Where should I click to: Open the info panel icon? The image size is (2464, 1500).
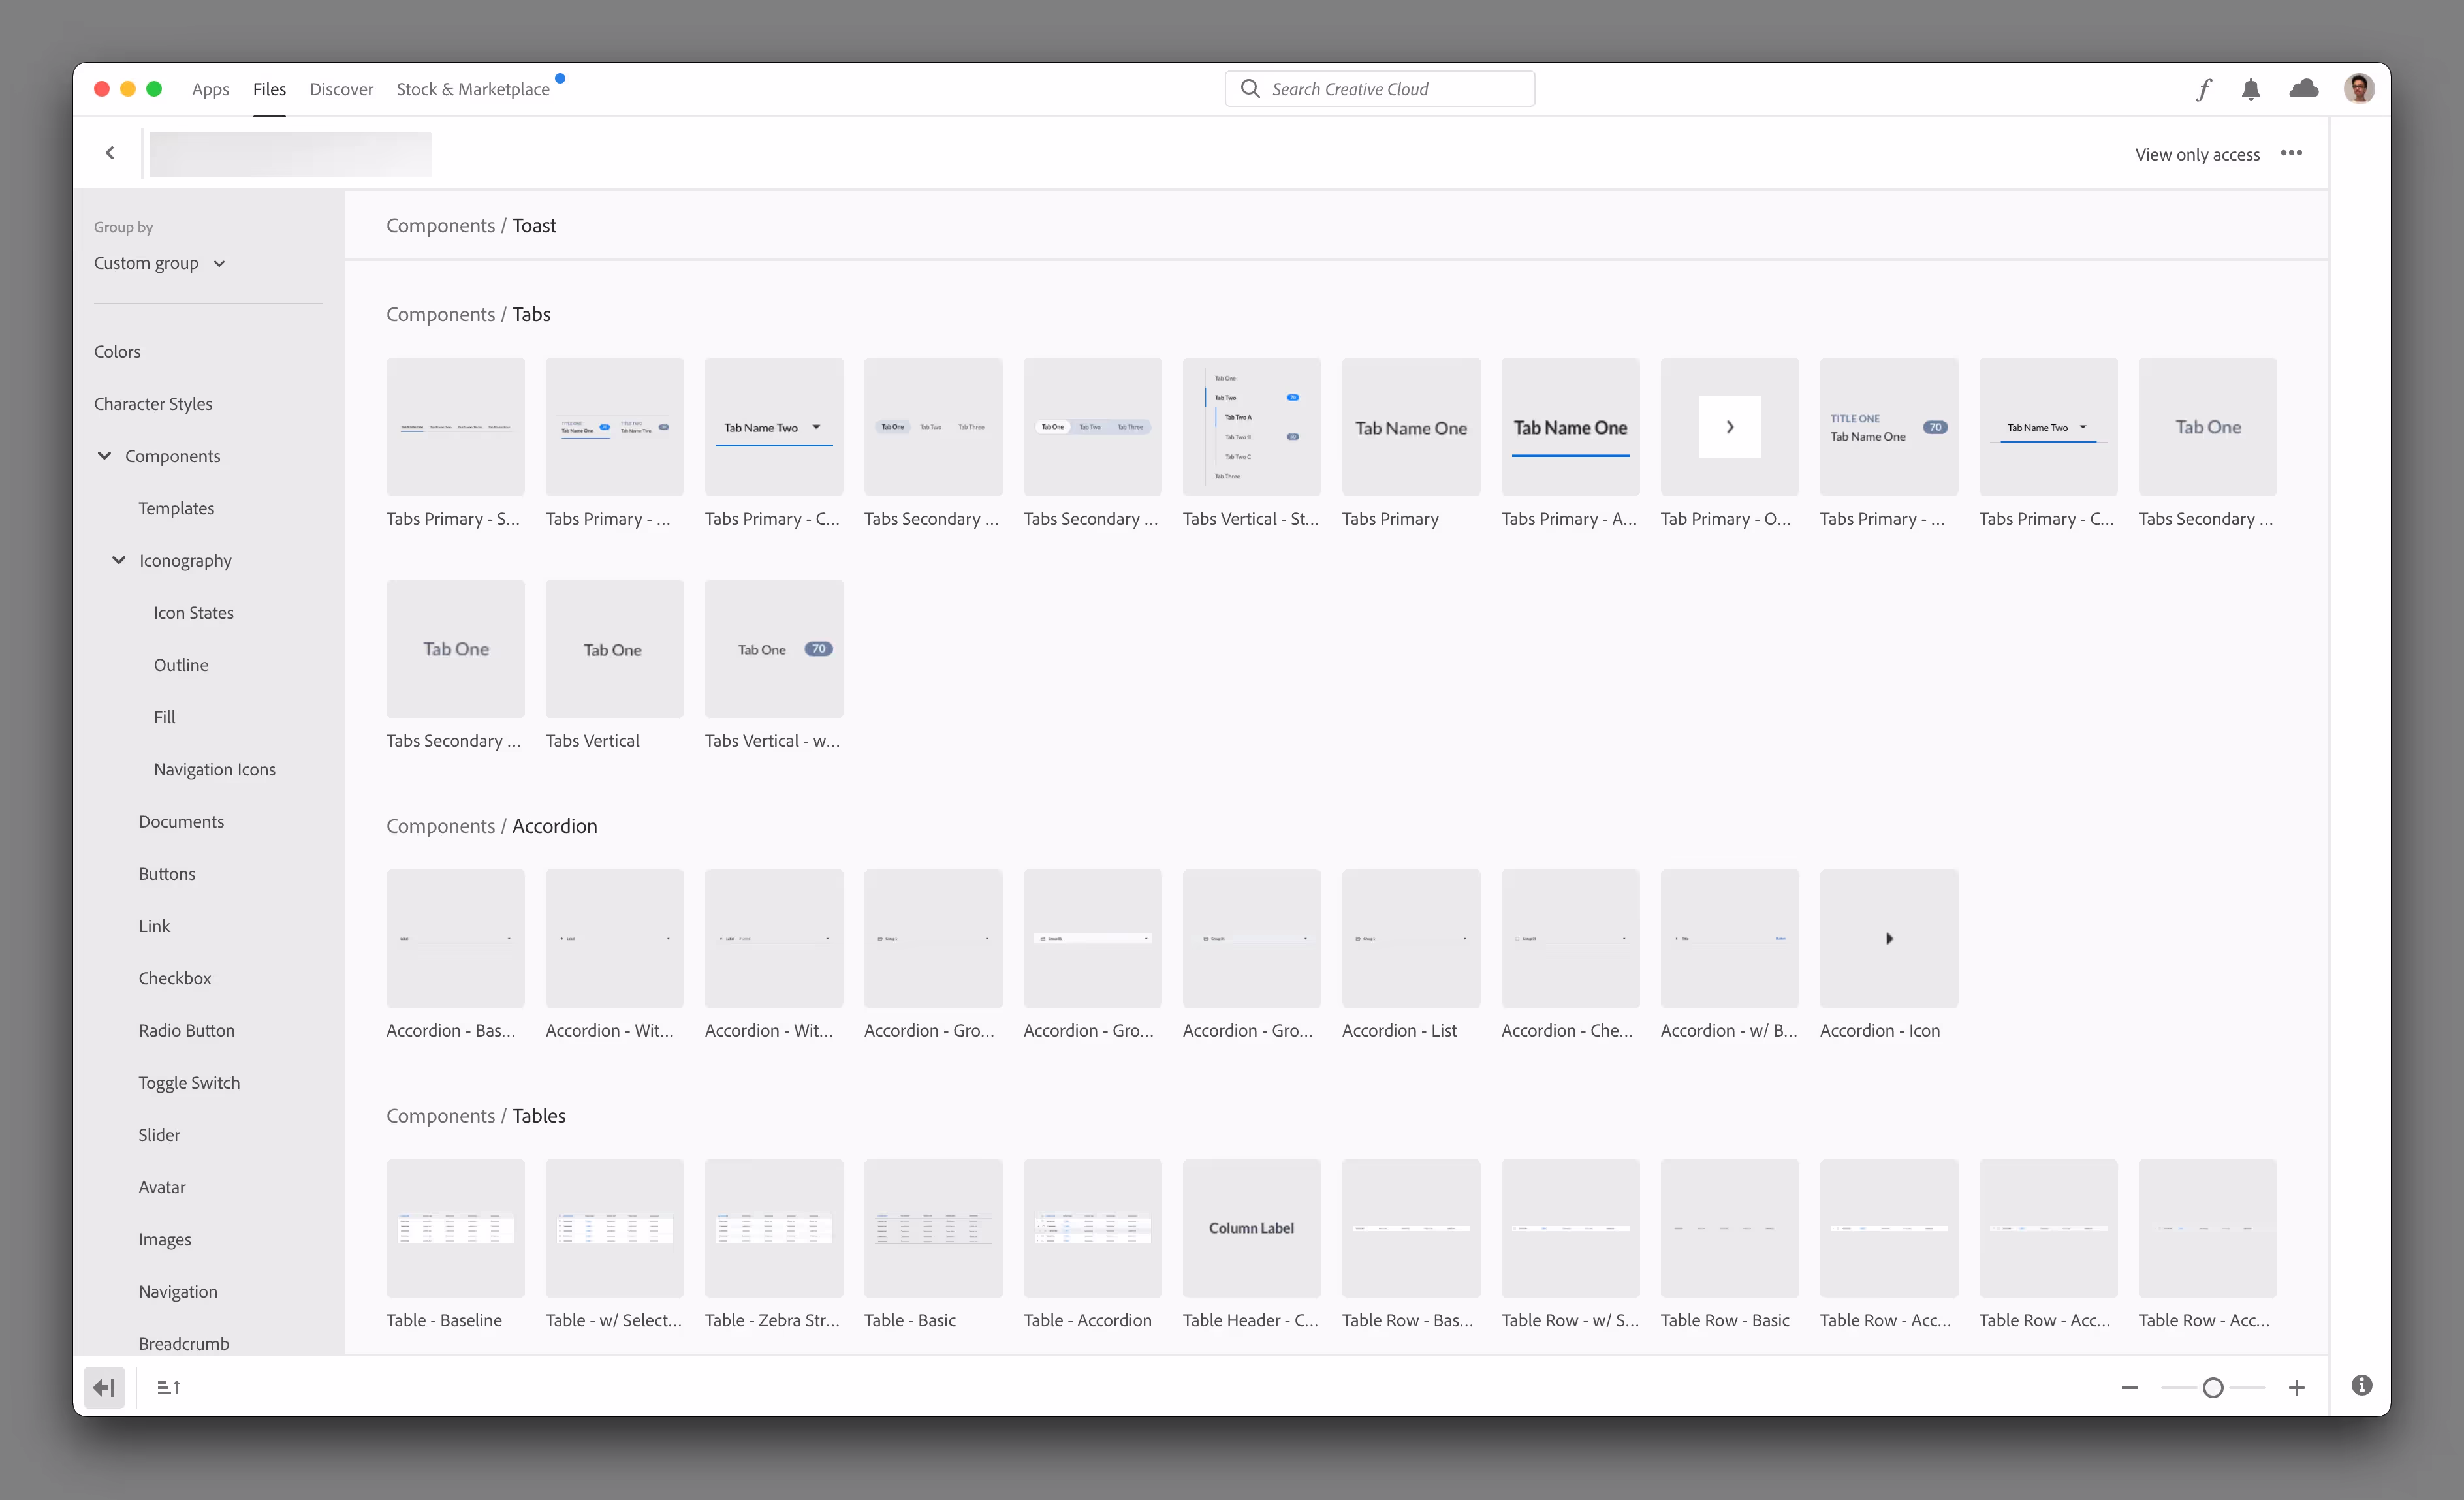(2361, 1385)
